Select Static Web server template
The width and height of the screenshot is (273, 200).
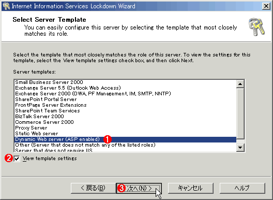(x=125, y=134)
